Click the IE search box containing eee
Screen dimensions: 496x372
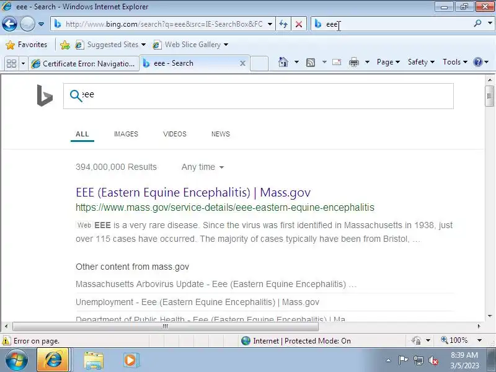tap(392, 24)
